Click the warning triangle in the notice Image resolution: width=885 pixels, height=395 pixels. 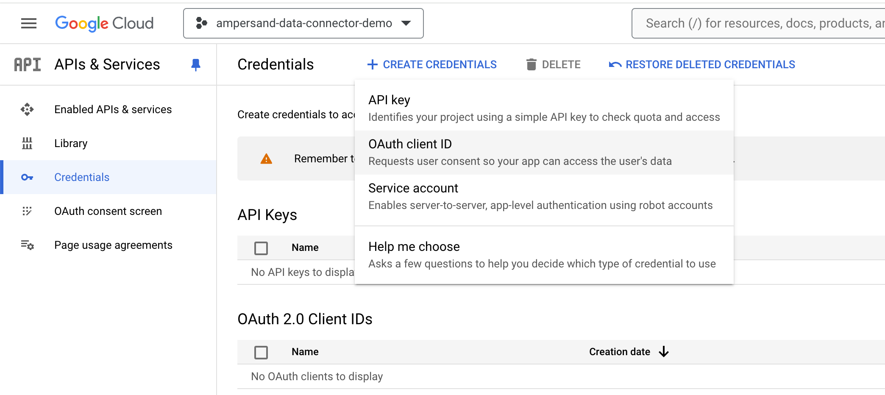265,159
